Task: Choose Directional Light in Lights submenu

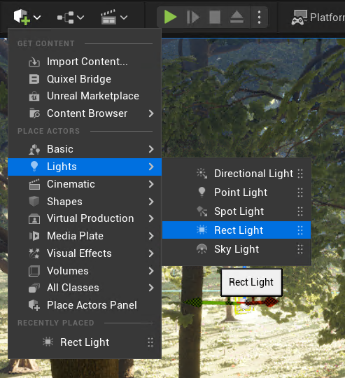Action: [x=237, y=174]
